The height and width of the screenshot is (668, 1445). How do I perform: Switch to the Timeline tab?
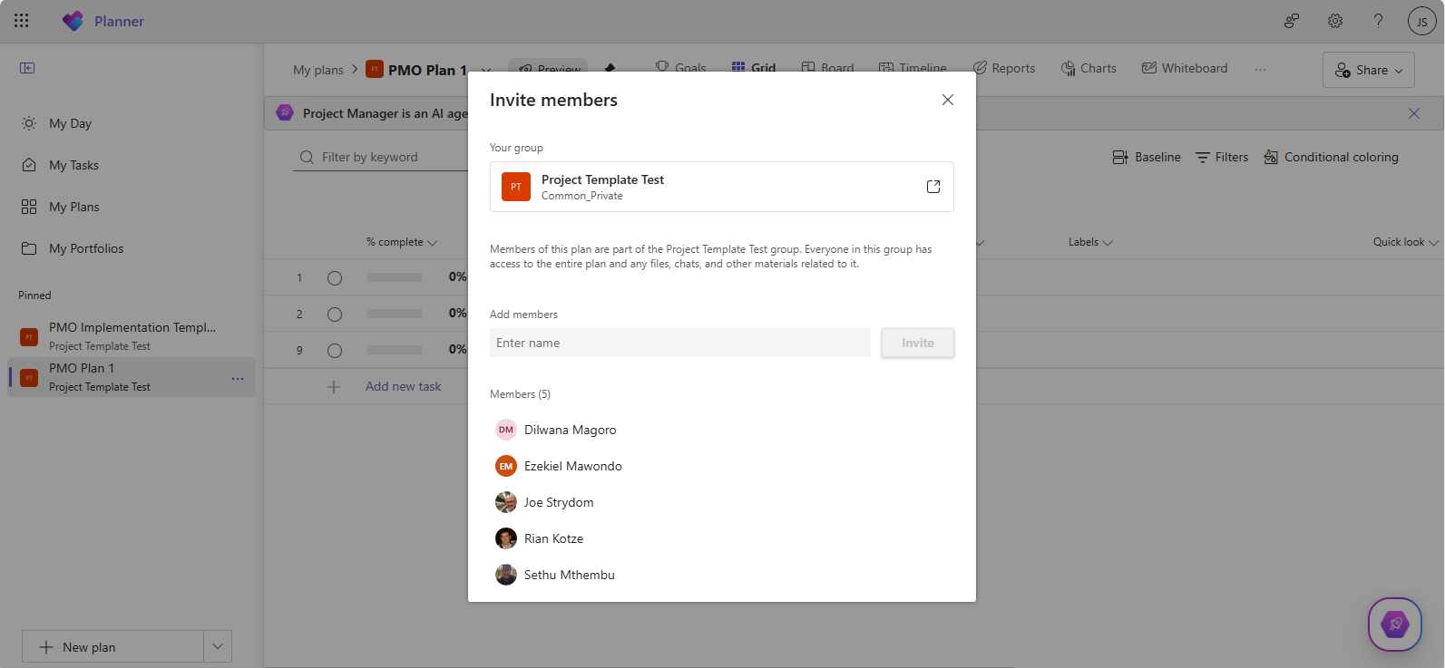[913, 68]
